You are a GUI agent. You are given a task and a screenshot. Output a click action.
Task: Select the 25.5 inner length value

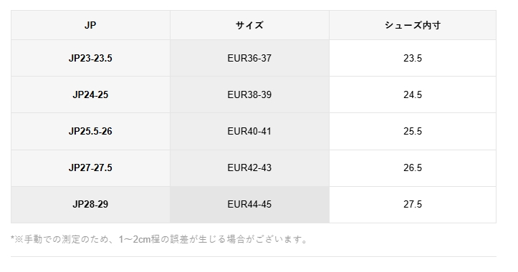tap(413, 132)
